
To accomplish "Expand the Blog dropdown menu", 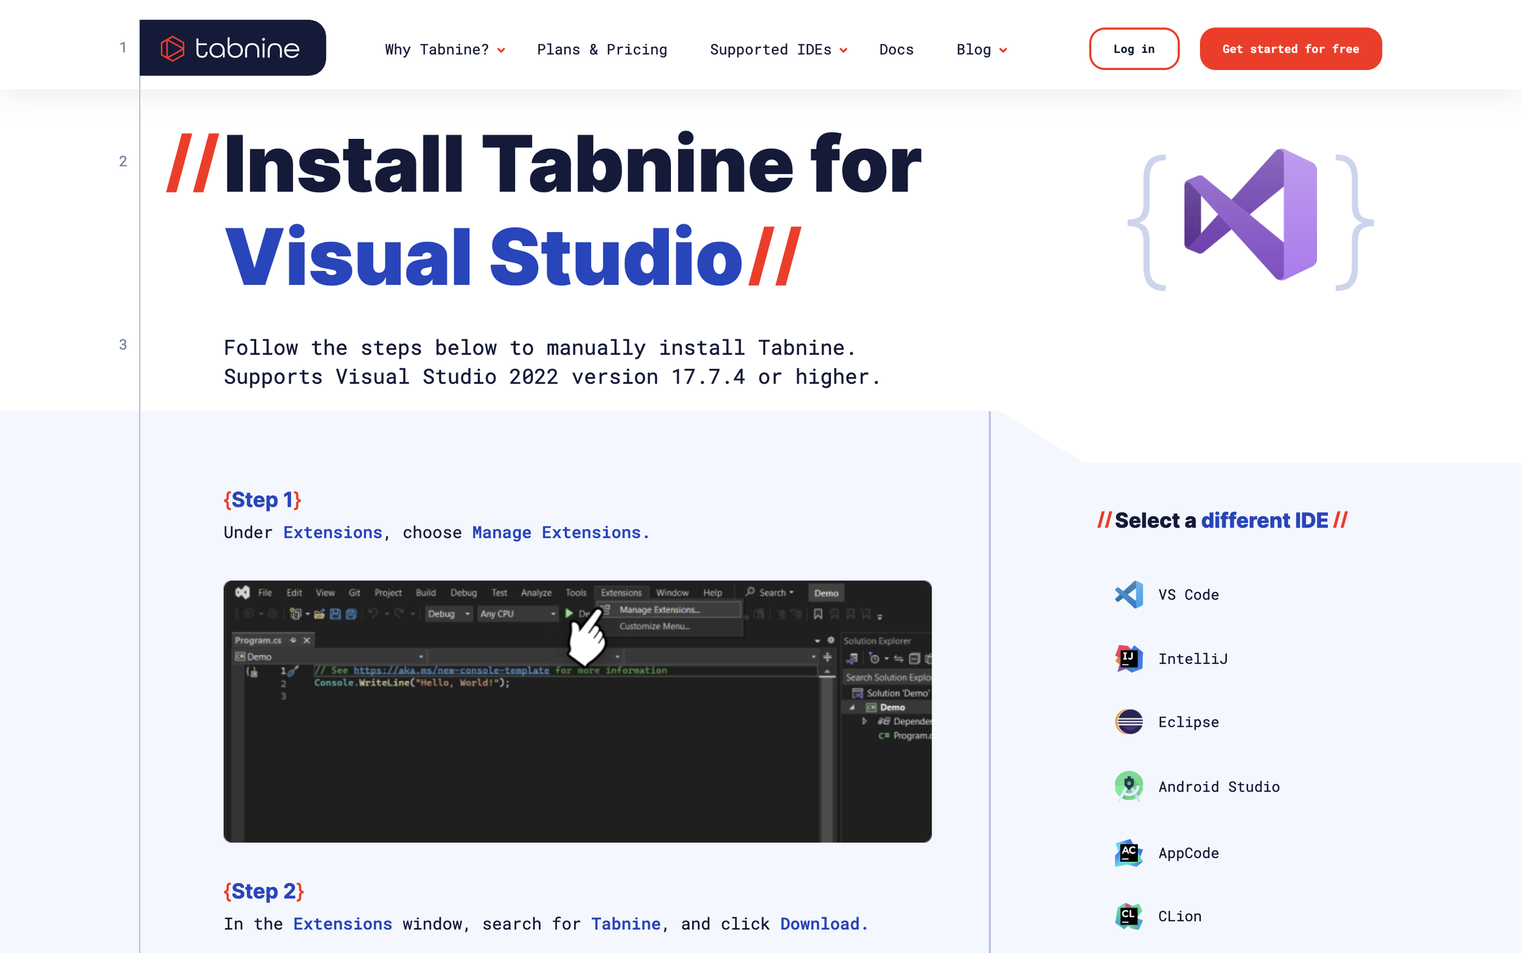I will 981,49.
